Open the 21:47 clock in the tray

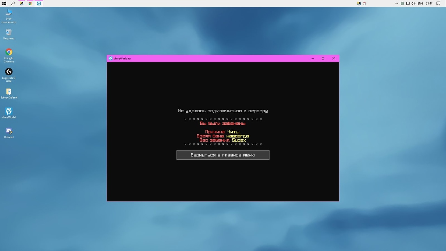[x=429, y=3]
